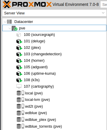Select the pve node label
The image size is (107, 130).
pos(22,28)
